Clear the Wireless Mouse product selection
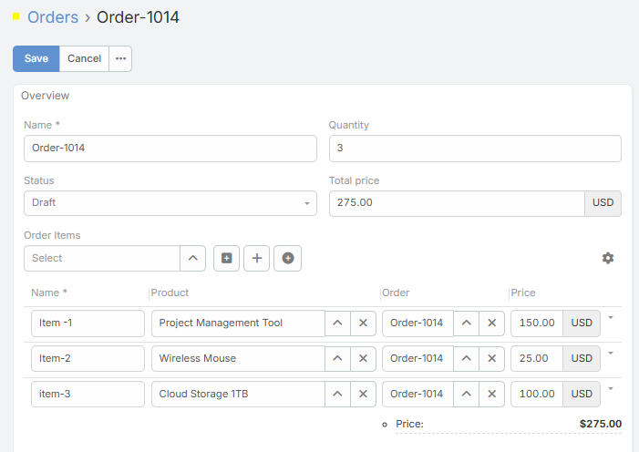Viewport: 639px width, 452px height. (x=363, y=359)
